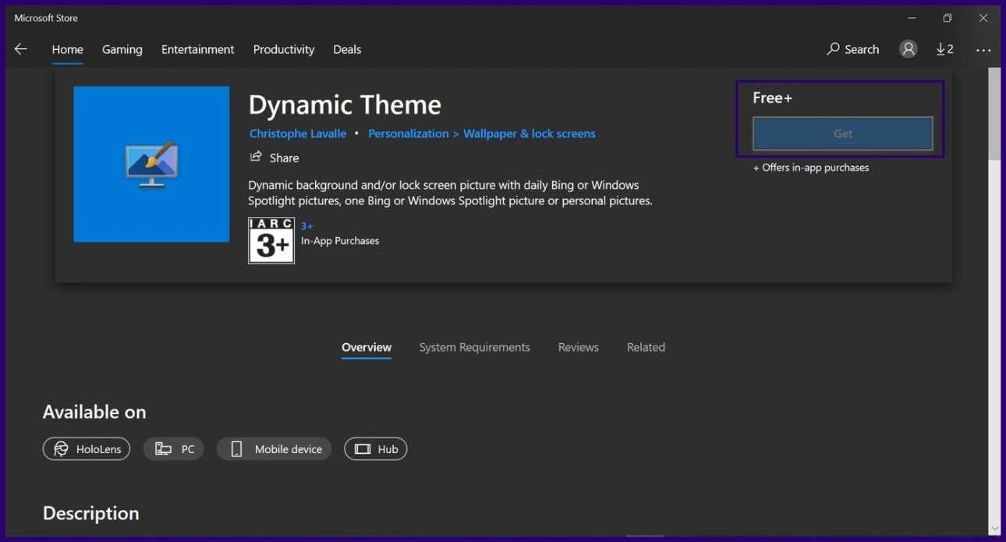This screenshot has width=1006, height=542.
Task: Open the user account profile icon
Action: [908, 49]
